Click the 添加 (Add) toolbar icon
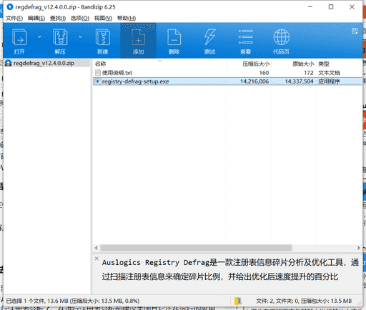Viewport: 366px width, 310px height. coord(139,41)
